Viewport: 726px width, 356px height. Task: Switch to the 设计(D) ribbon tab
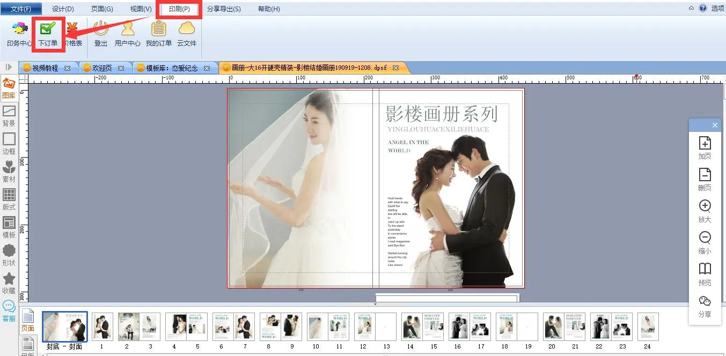tap(63, 9)
